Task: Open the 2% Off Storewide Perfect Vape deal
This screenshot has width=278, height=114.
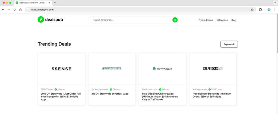Action: (110, 94)
